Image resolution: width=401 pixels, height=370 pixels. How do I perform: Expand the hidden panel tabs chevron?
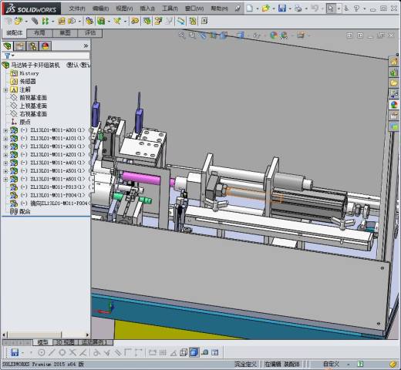tap(86, 45)
